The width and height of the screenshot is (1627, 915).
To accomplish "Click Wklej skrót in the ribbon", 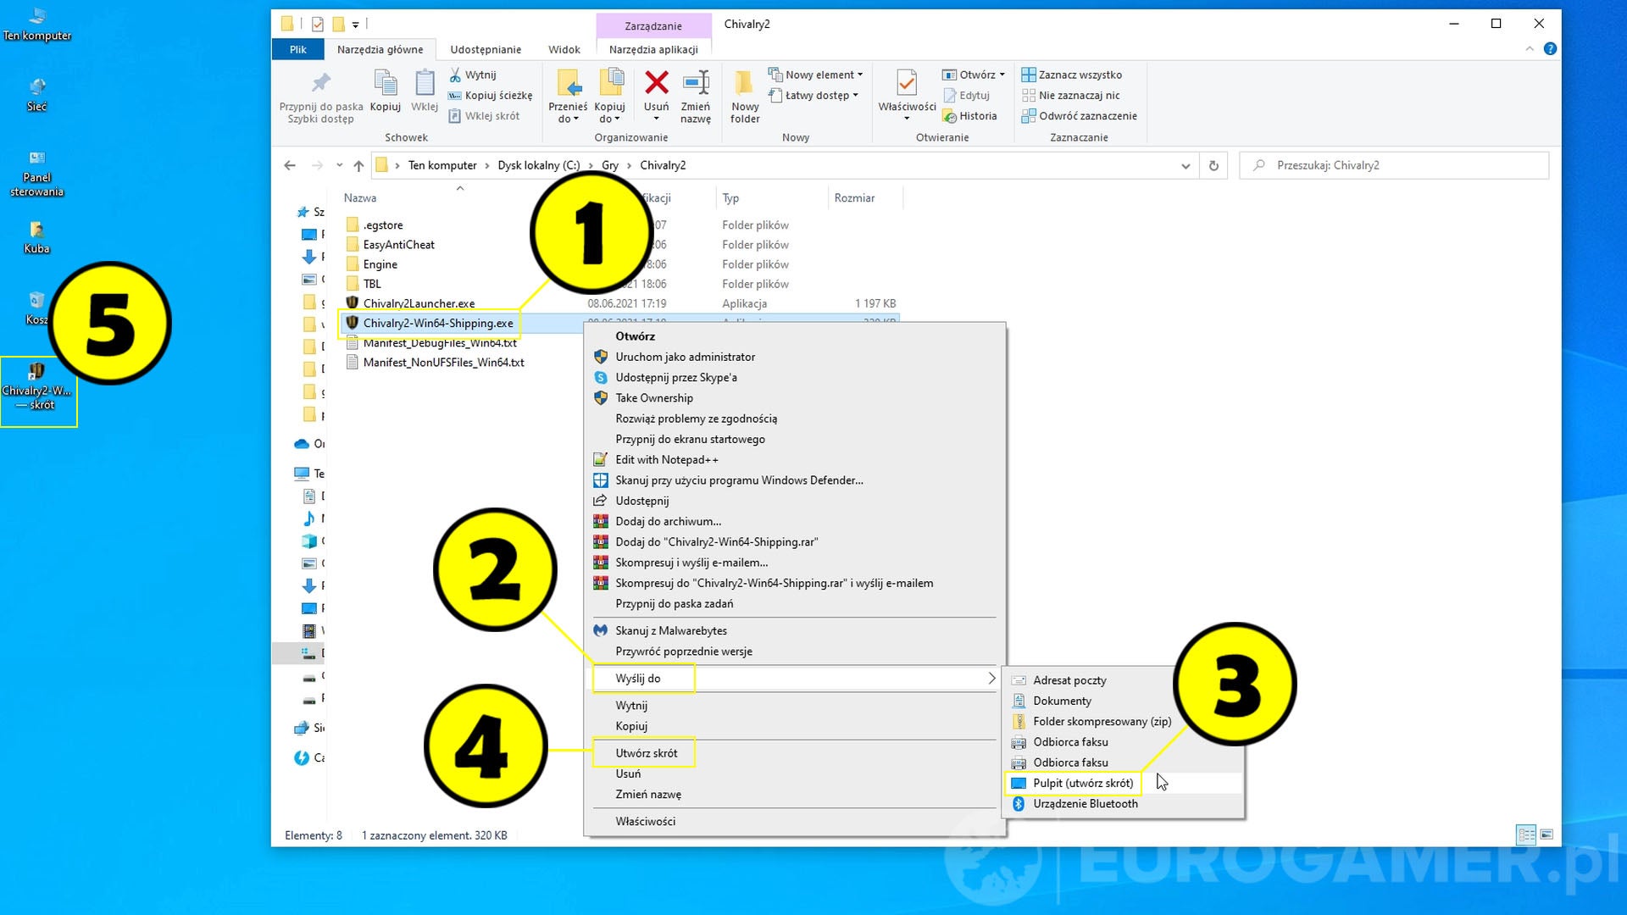I will (x=484, y=115).
